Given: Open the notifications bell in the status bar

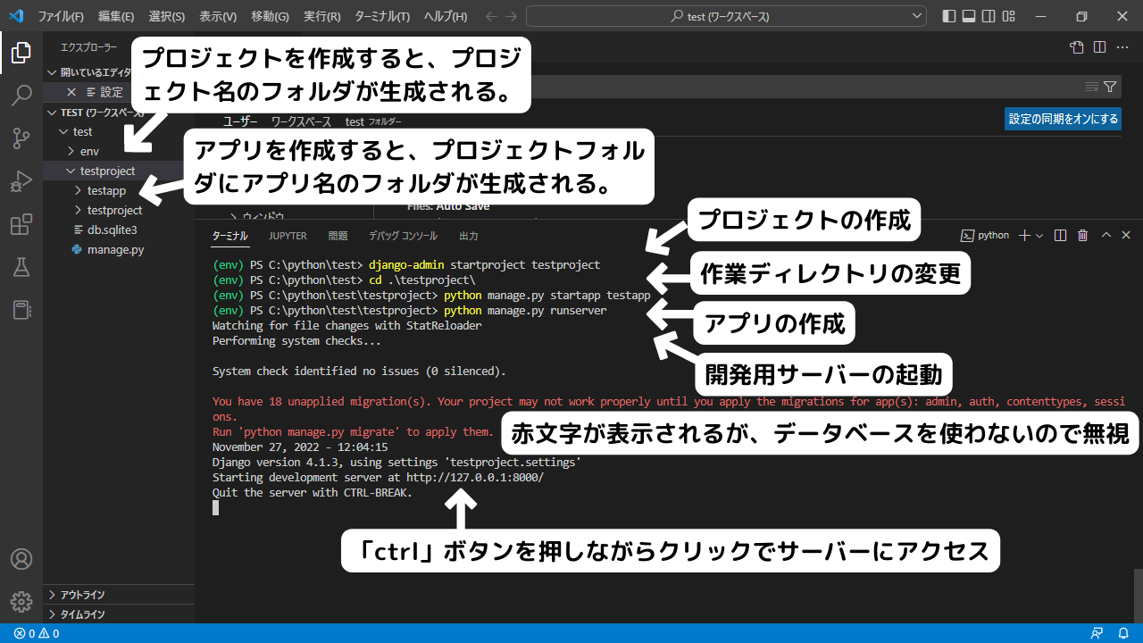Looking at the screenshot, I should 1123,632.
